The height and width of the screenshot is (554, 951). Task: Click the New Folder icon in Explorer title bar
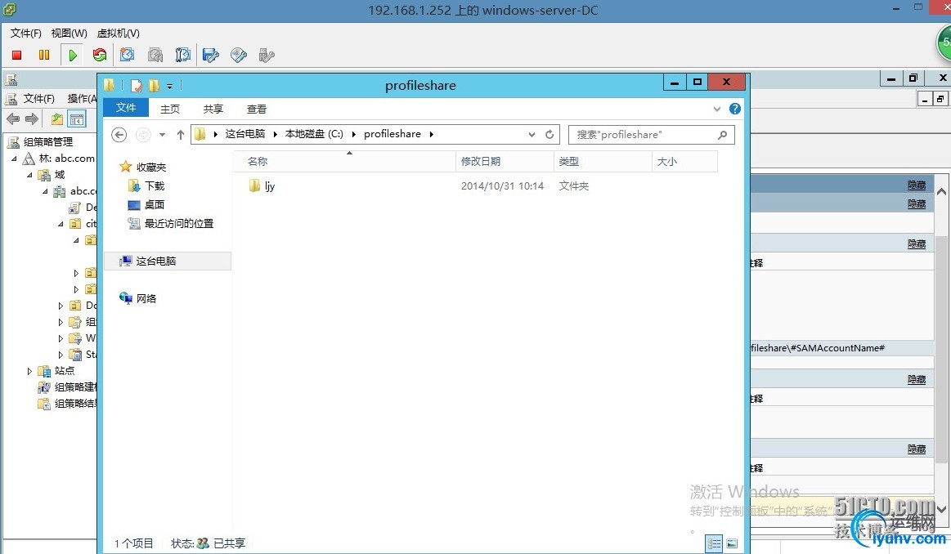point(154,86)
